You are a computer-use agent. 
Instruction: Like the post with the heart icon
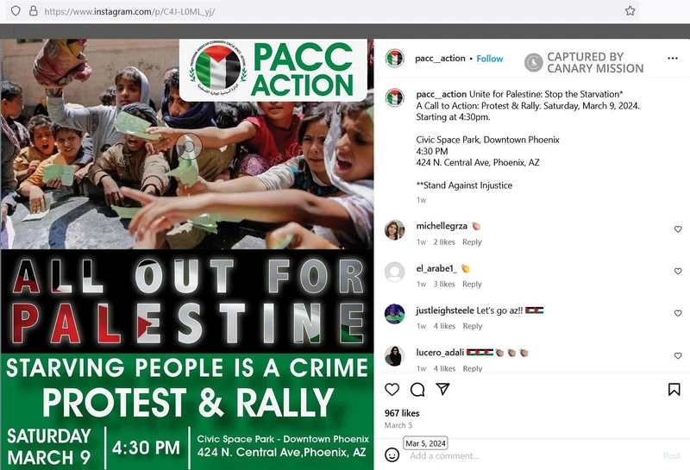point(392,390)
